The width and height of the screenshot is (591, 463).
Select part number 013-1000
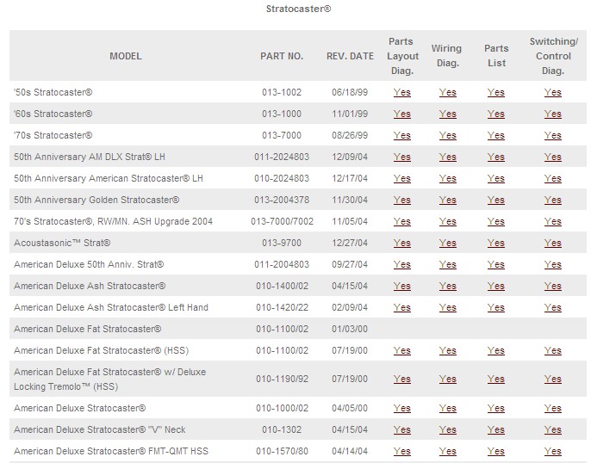(x=282, y=114)
